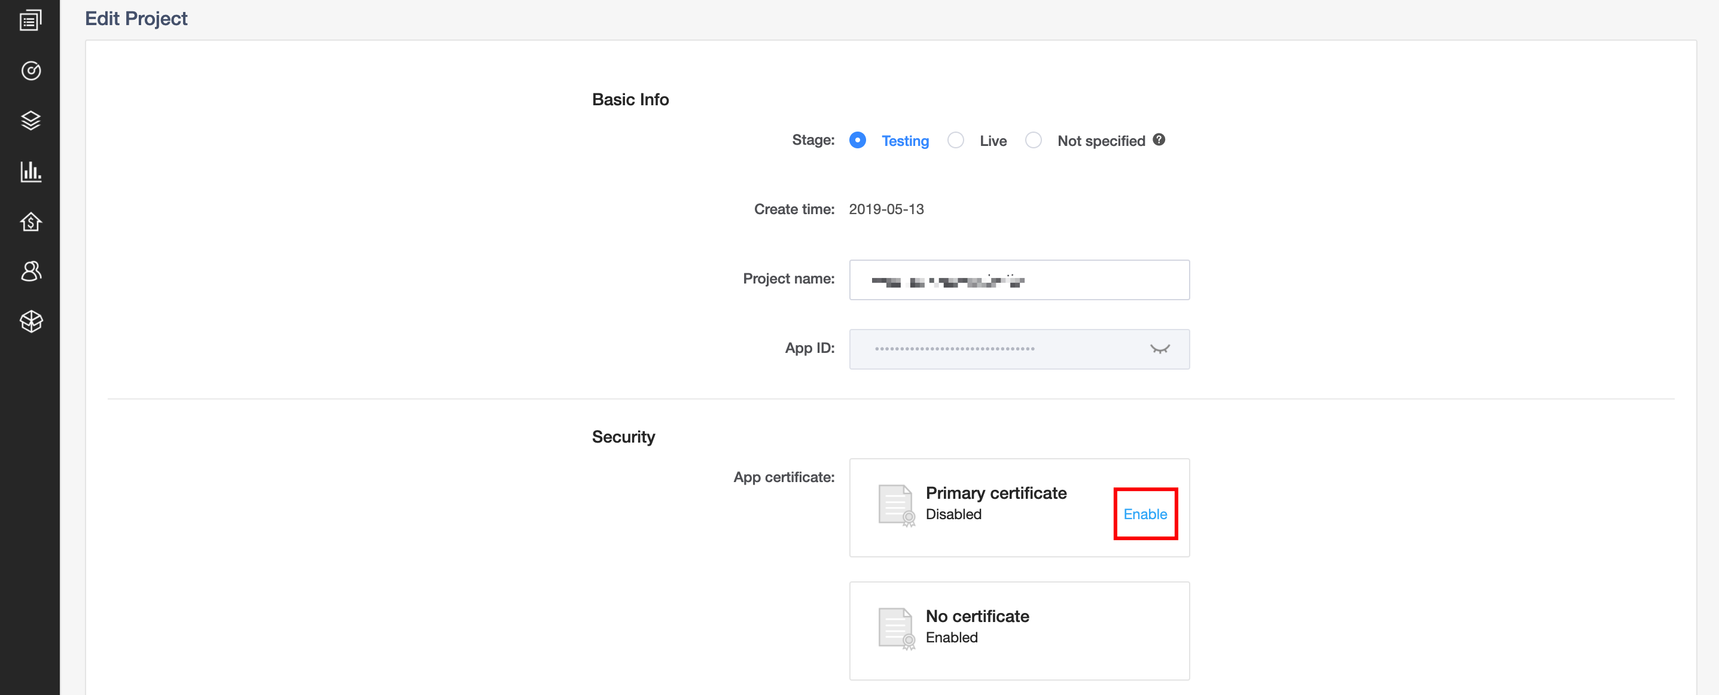Enable the Primary certificate

[x=1145, y=513]
